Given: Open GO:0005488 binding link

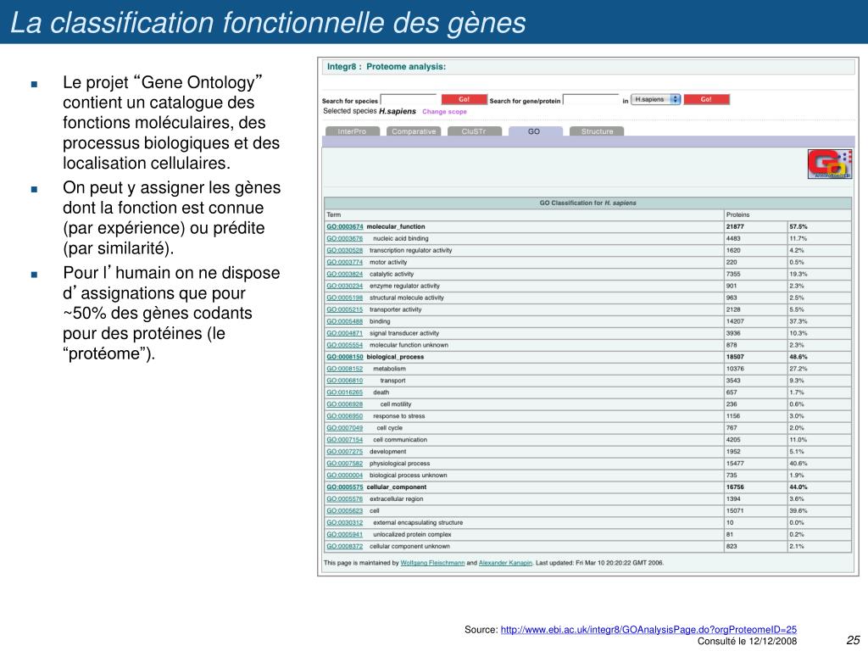Looking at the screenshot, I should (345, 321).
